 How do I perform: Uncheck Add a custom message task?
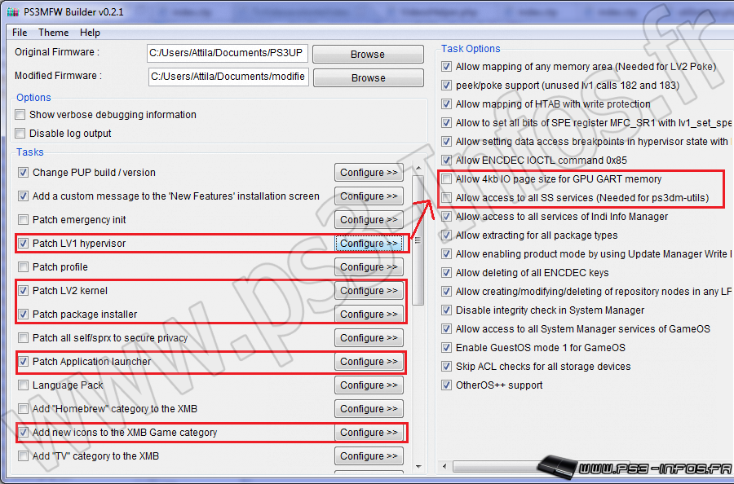click(x=23, y=196)
